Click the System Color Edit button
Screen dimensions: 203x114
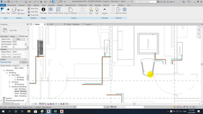click(19, 39)
